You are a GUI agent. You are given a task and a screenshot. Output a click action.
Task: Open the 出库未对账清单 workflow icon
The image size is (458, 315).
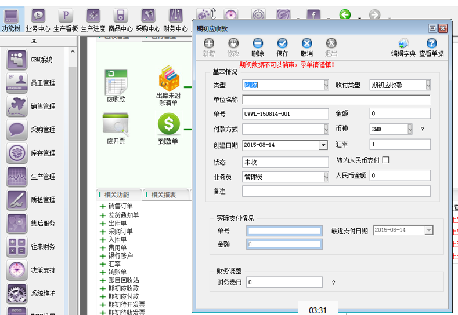[168, 86]
